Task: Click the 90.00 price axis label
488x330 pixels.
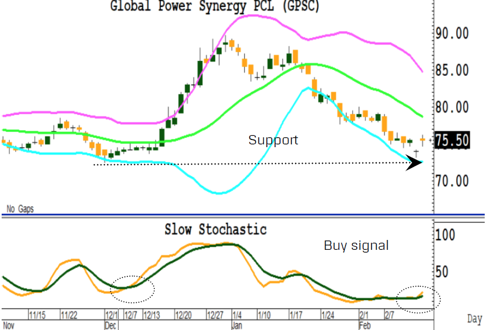Action: (452, 33)
